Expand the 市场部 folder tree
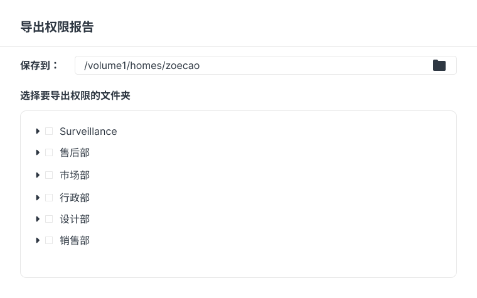The image size is (477, 298). pos(38,175)
